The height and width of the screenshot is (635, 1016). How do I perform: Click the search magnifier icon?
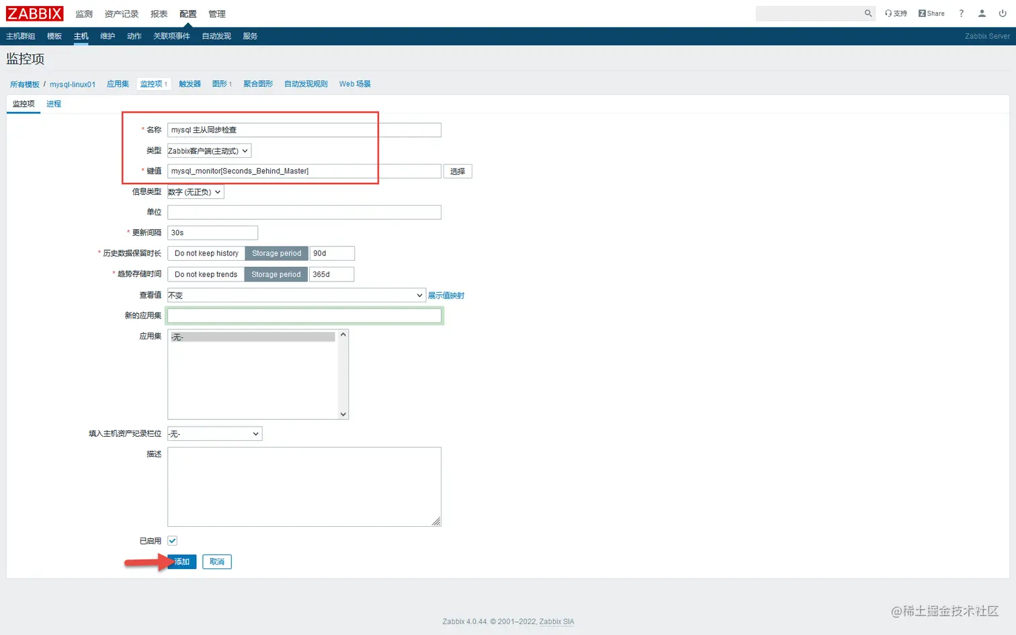point(868,13)
